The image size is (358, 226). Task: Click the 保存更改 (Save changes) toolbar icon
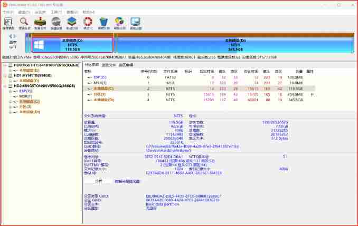[8, 23]
